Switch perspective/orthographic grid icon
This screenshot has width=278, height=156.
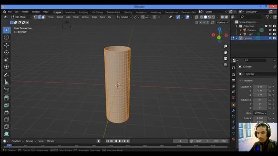pos(225,65)
